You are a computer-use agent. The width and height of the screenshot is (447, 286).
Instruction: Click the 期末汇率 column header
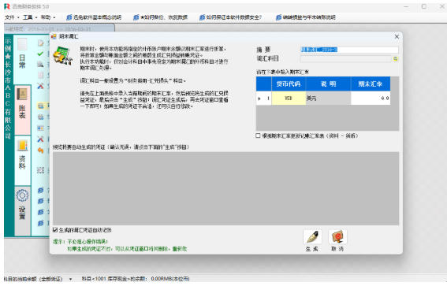click(371, 84)
